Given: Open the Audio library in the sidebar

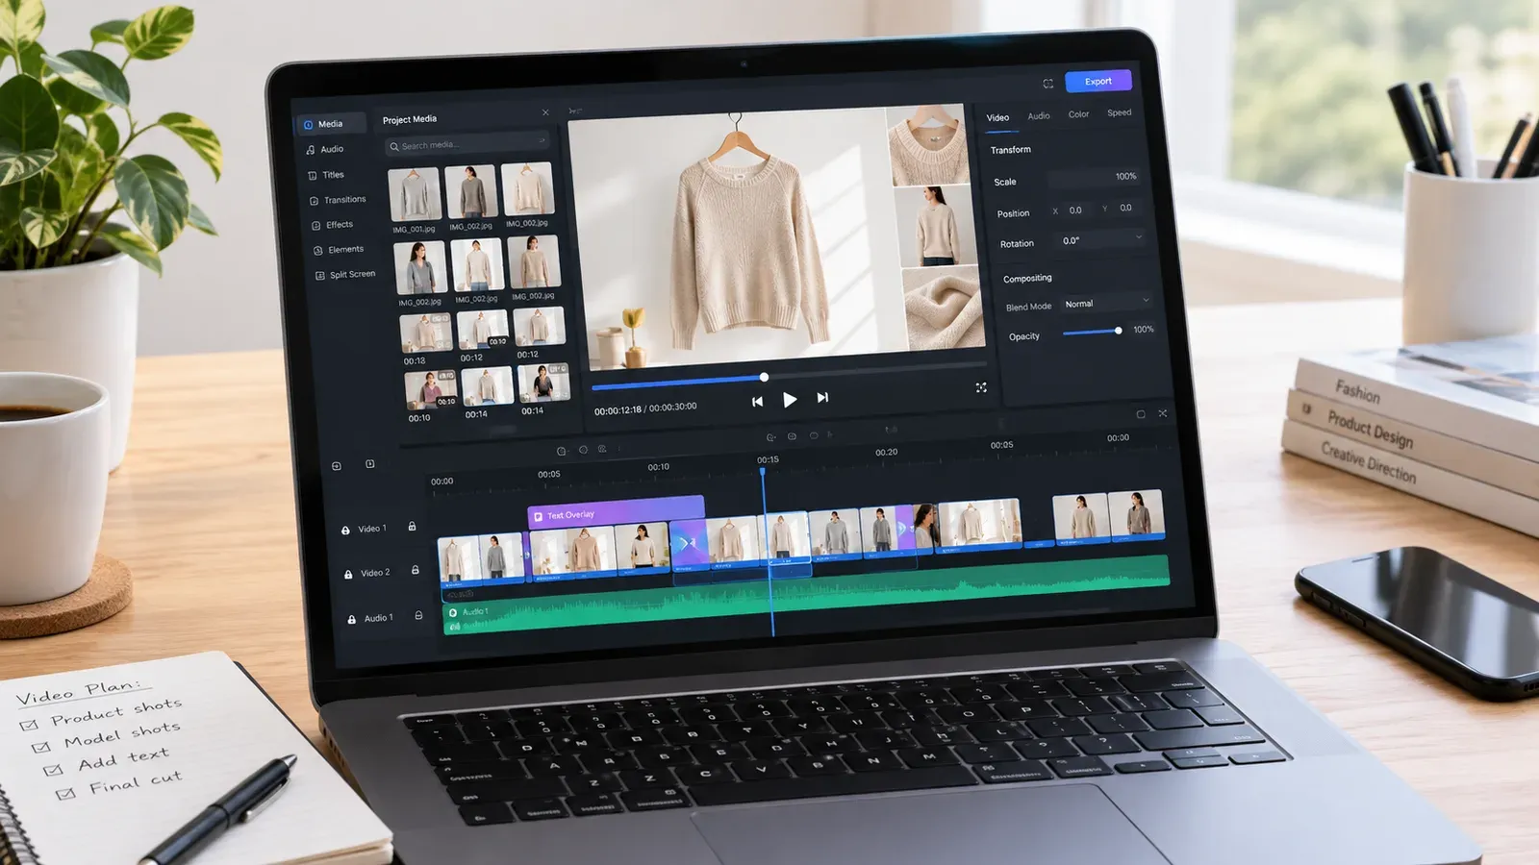Looking at the screenshot, I should [324, 149].
